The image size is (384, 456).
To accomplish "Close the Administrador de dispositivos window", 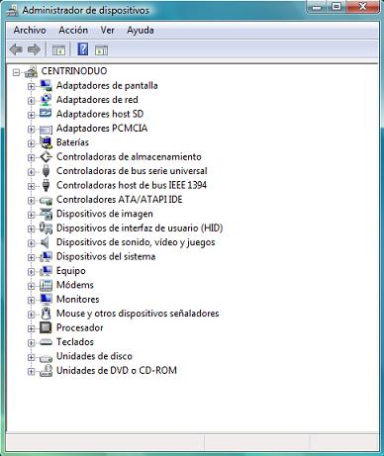I will [362, 7].
